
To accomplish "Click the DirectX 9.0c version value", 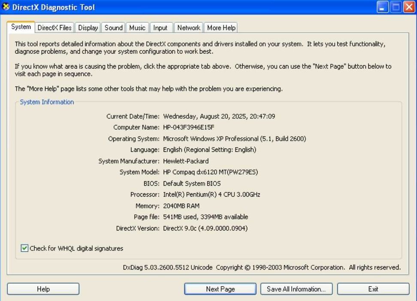I will [205, 228].
